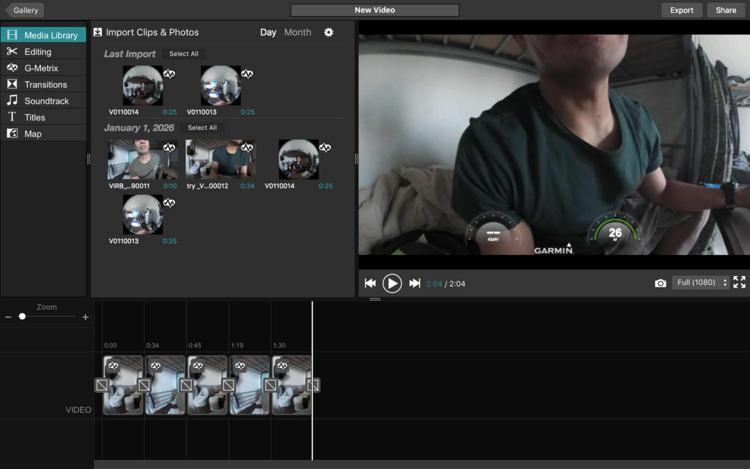Click the zoom in plus icon
The height and width of the screenshot is (469, 750).
coord(85,318)
